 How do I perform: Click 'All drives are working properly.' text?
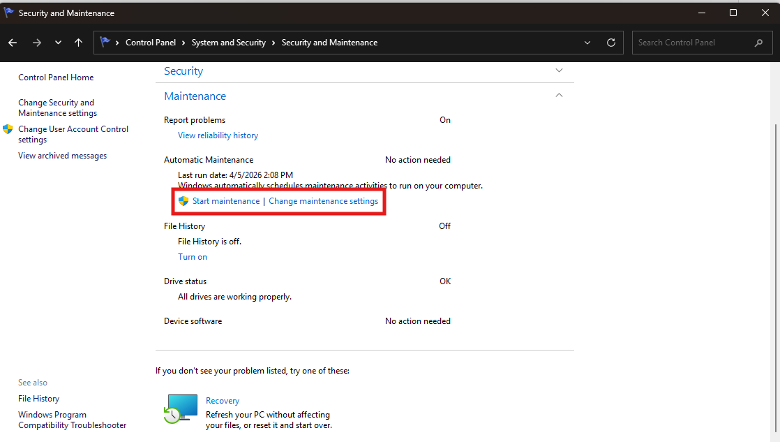click(x=235, y=297)
